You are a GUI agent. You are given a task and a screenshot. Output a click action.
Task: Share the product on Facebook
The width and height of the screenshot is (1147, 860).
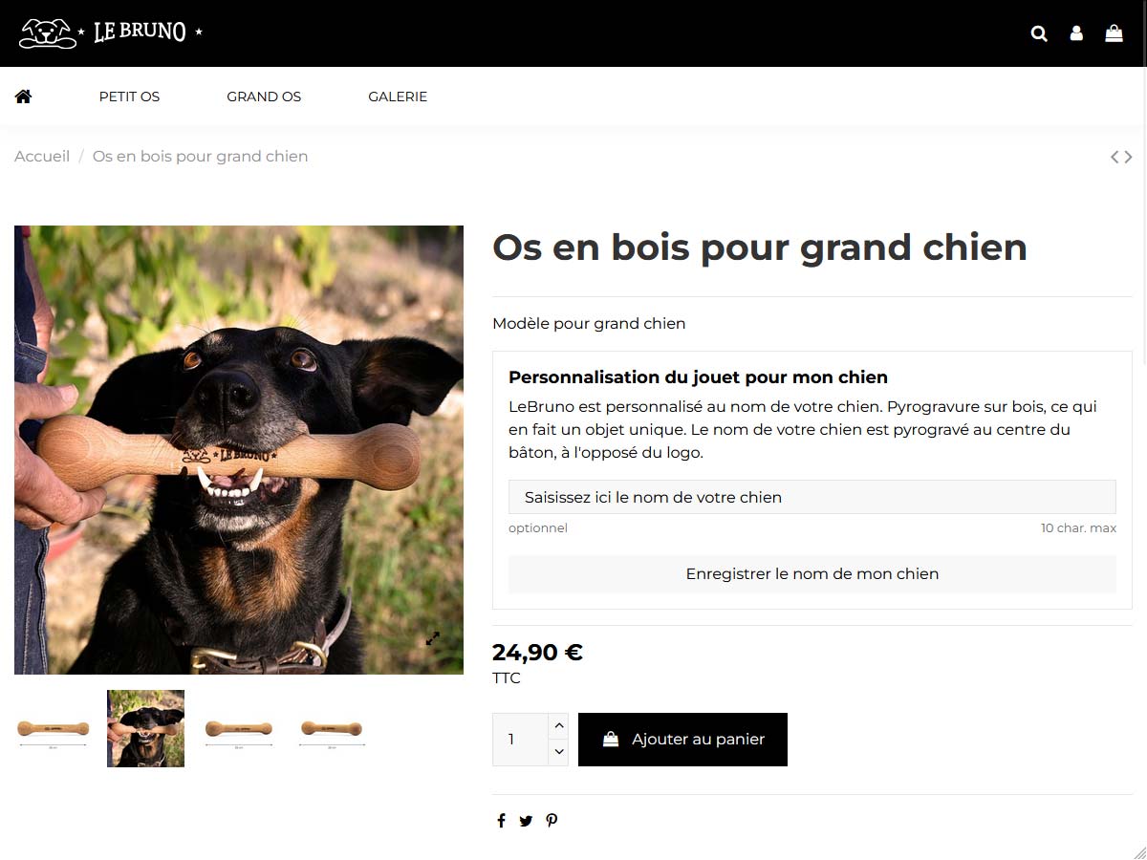501,820
